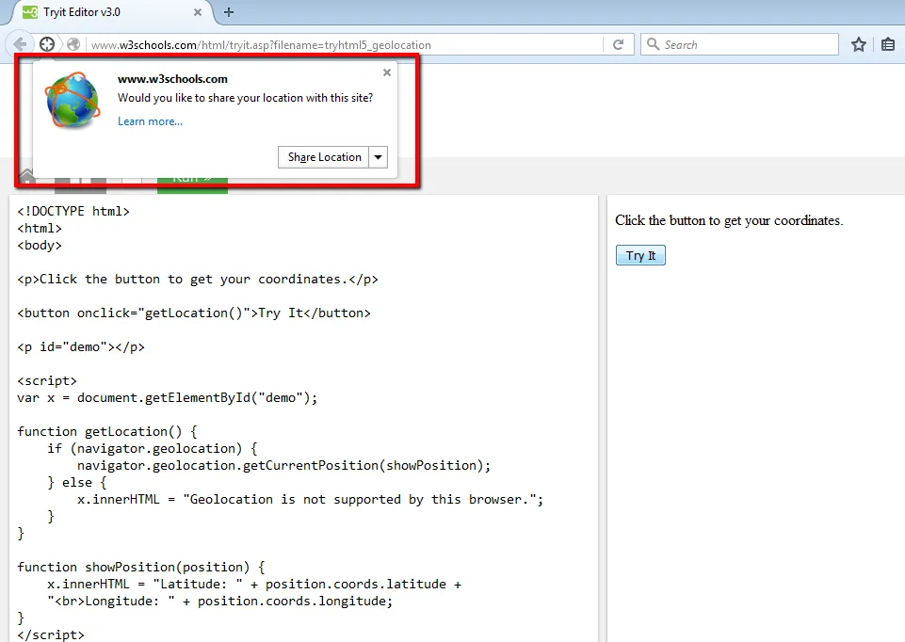This screenshot has height=642, width=905.
Task: Click the magnifier icon in the search box
Action: [653, 44]
